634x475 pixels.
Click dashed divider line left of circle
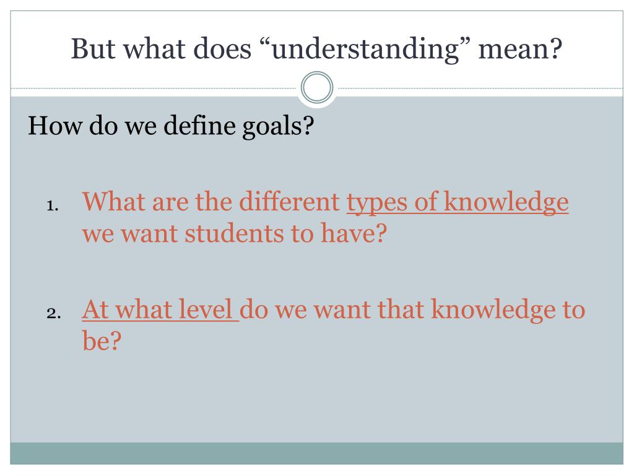click(x=155, y=88)
